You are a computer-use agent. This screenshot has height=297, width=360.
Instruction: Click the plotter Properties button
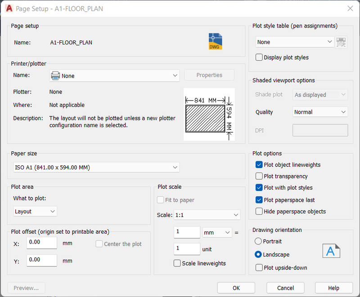point(209,75)
